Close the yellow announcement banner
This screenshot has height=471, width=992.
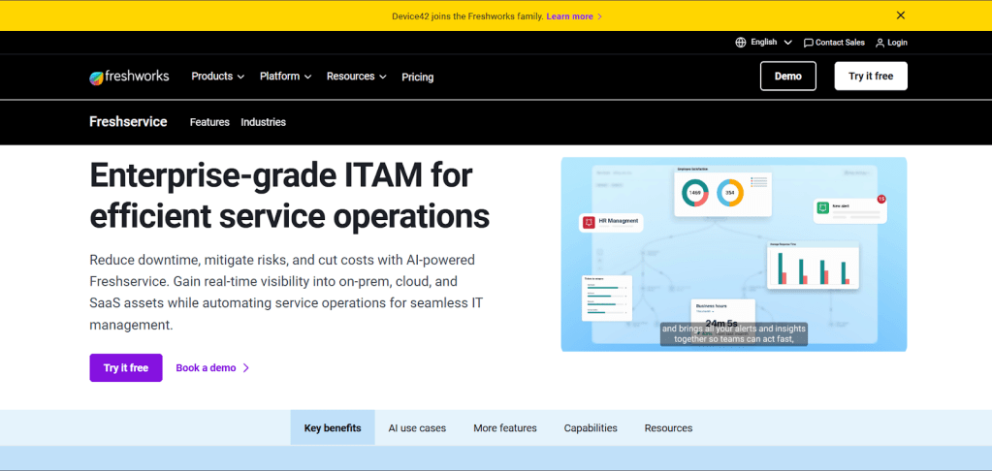[x=900, y=16]
